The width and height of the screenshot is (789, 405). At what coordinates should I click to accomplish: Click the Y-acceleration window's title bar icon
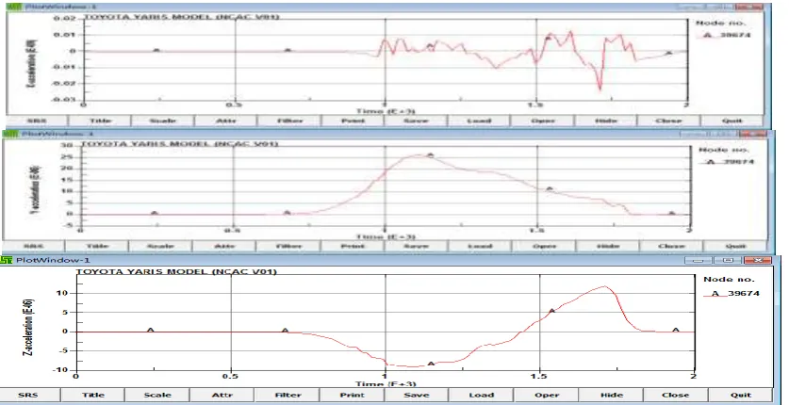click(x=10, y=134)
